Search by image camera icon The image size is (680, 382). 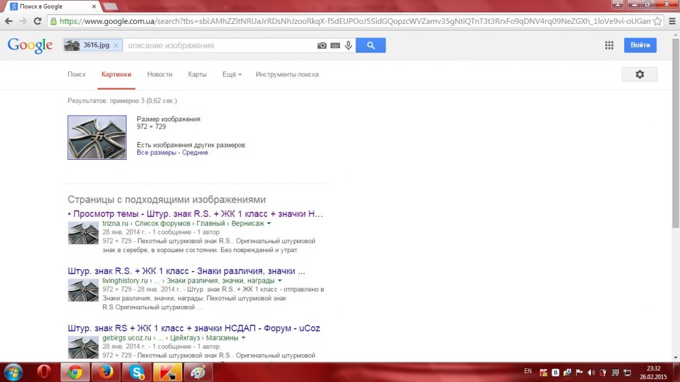tap(322, 45)
